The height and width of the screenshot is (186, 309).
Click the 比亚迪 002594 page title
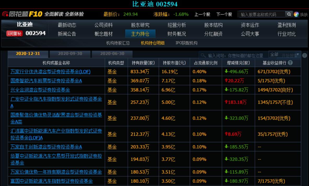[x=155, y=4]
